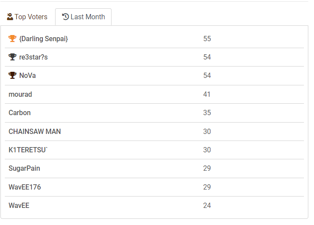Screen dimensions: 314x225
Task: Click the bronze trophy beside NoVa
Action: click(12, 75)
